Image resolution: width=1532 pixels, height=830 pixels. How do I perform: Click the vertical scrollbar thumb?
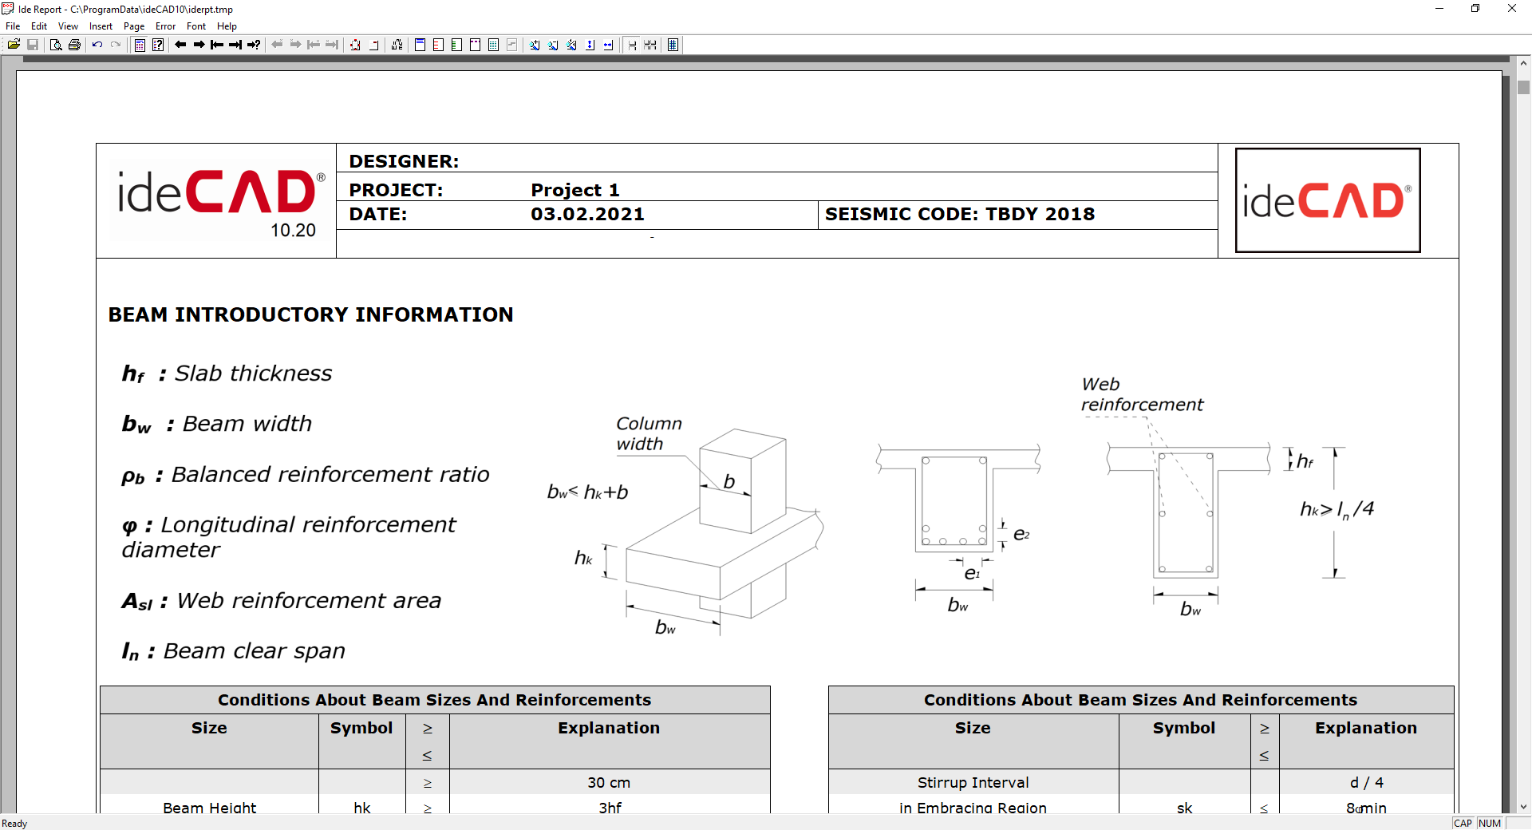click(1523, 87)
